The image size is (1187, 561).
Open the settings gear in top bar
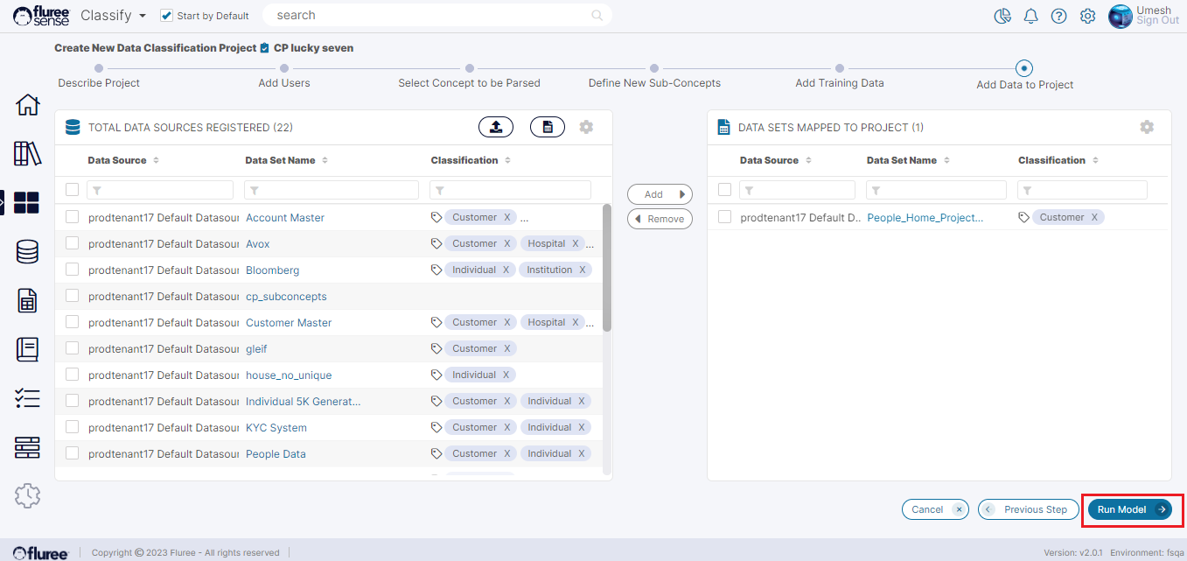[1087, 16]
